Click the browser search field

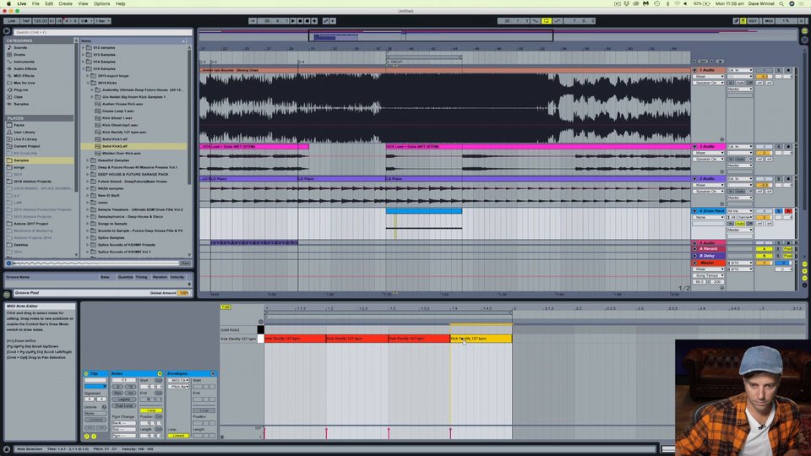102,32
